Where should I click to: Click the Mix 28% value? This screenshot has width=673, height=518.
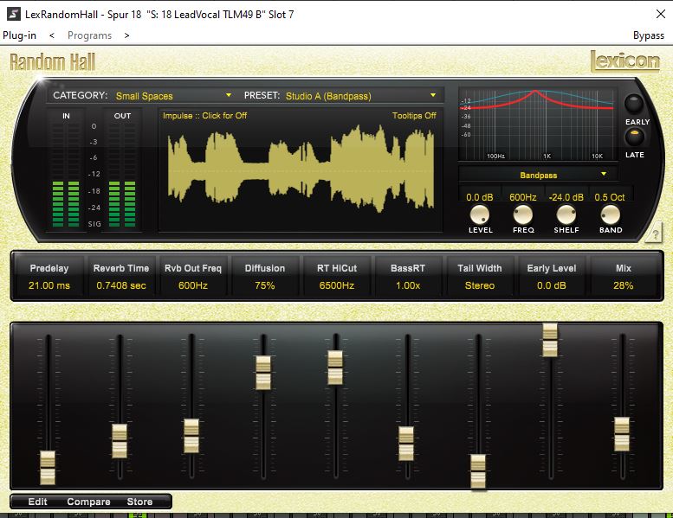click(x=624, y=285)
